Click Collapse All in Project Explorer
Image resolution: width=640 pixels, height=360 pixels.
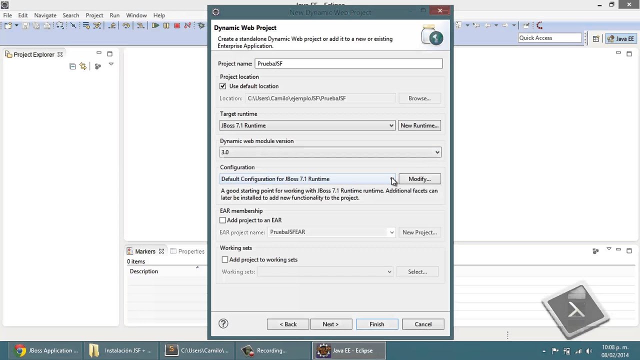click(x=72, y=66)
